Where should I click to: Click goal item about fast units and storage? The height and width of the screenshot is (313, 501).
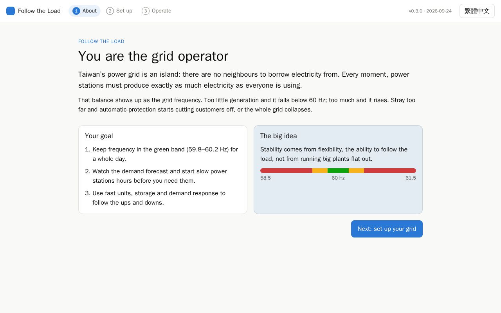tap(159, 198)
